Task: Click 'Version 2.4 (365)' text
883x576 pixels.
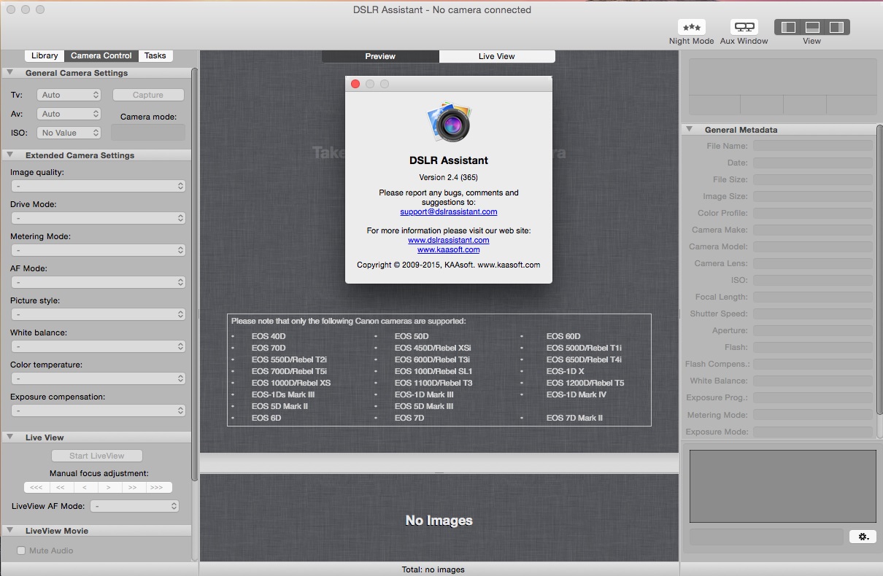Action: (449, 177)
